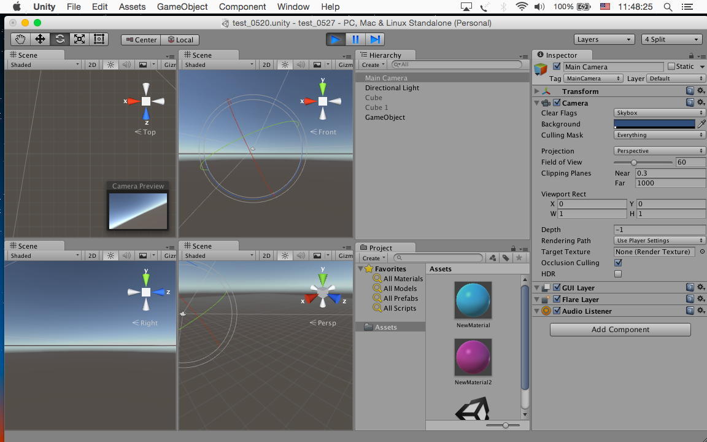The width and height of the screenshot is (707, 442).
Task: Toggle the Static checkbox
Action: [671, 67]
